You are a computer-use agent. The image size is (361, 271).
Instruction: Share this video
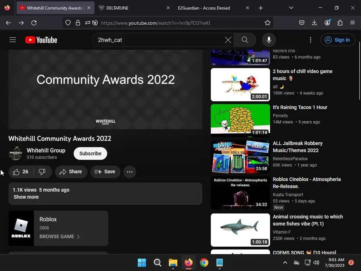(71, 172)
